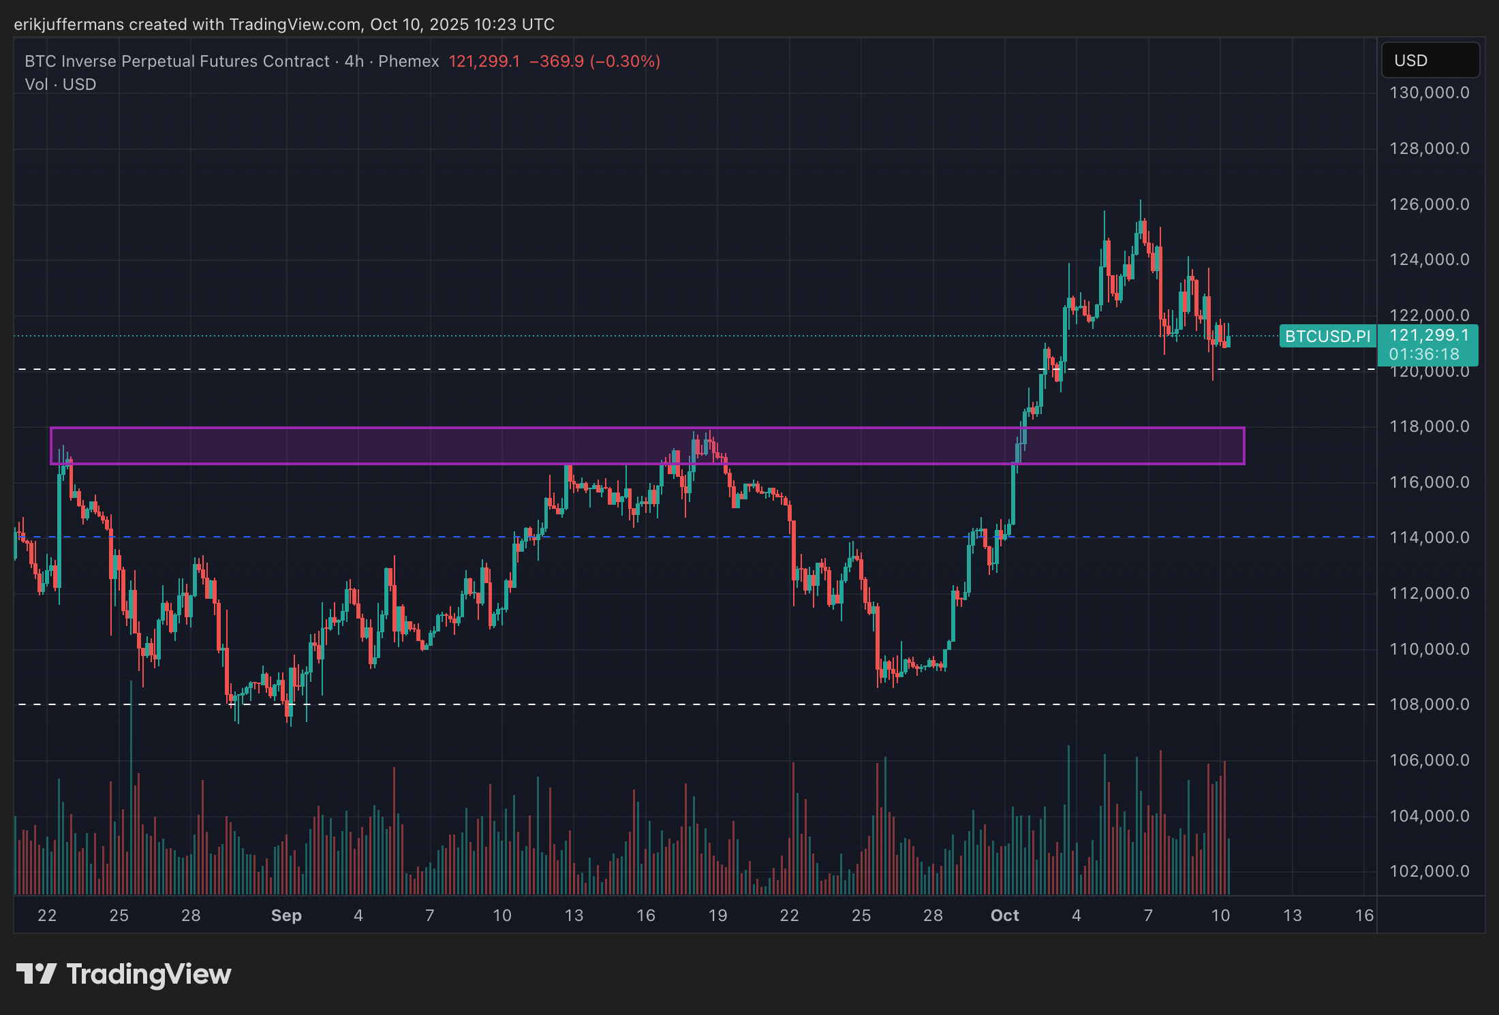Image resolution: width=1499 pixels, height=1015 pixels.
Task: Click the 01:36:18 candle countdown timer
Action: pyautogui.click(x=1424, y=354)
